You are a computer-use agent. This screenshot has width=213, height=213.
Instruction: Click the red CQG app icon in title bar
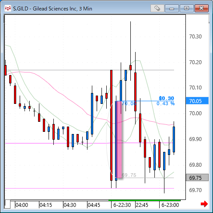[x=7, y=8]
